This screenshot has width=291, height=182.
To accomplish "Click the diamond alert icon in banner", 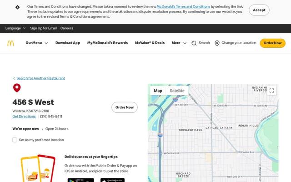I will coord(17,7).
